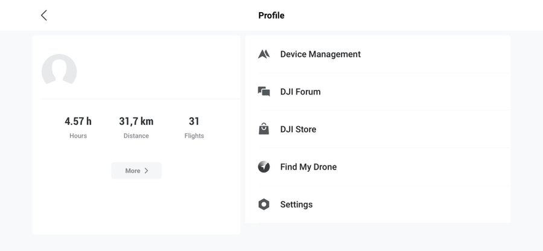
Task: Select the Flights label under the count
Action: pyautogui.click(x=194, y=136)
